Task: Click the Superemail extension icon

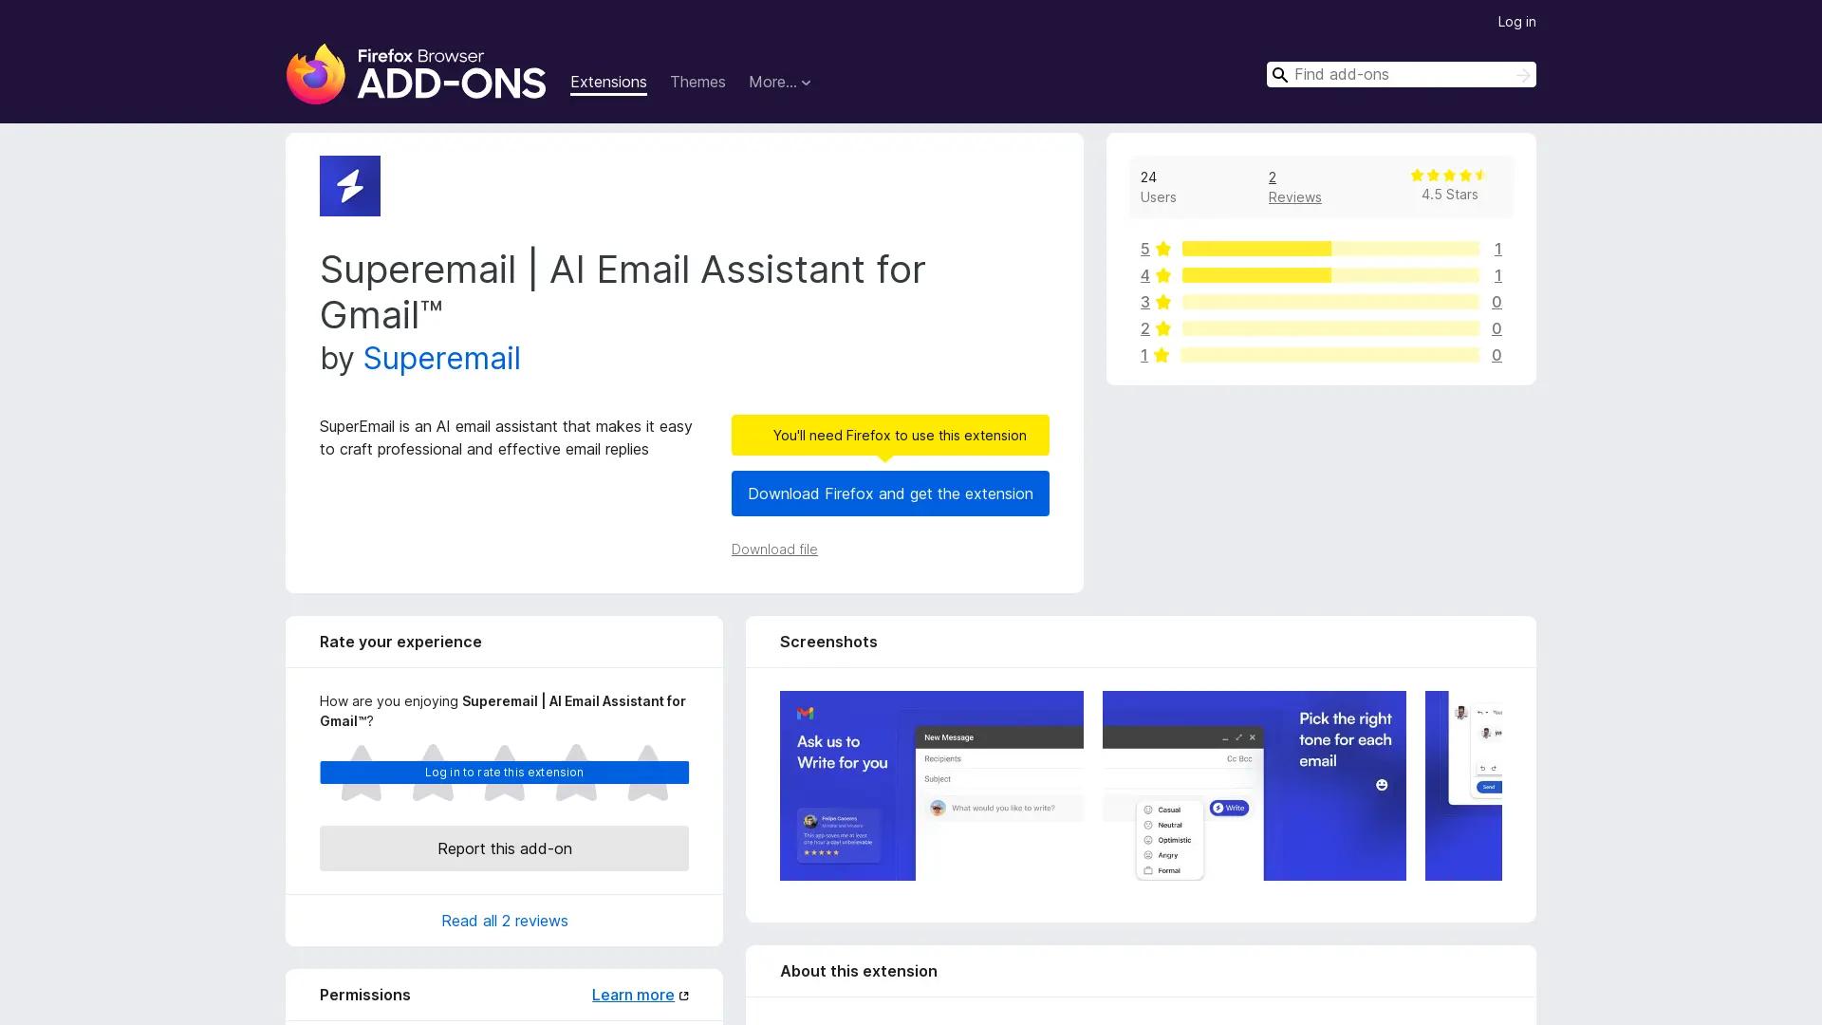Action: tap(349, 185)
